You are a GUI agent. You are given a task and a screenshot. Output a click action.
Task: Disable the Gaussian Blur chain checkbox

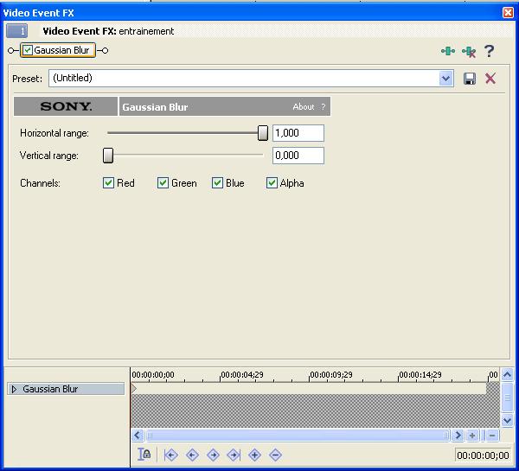[x=28, y=50]
